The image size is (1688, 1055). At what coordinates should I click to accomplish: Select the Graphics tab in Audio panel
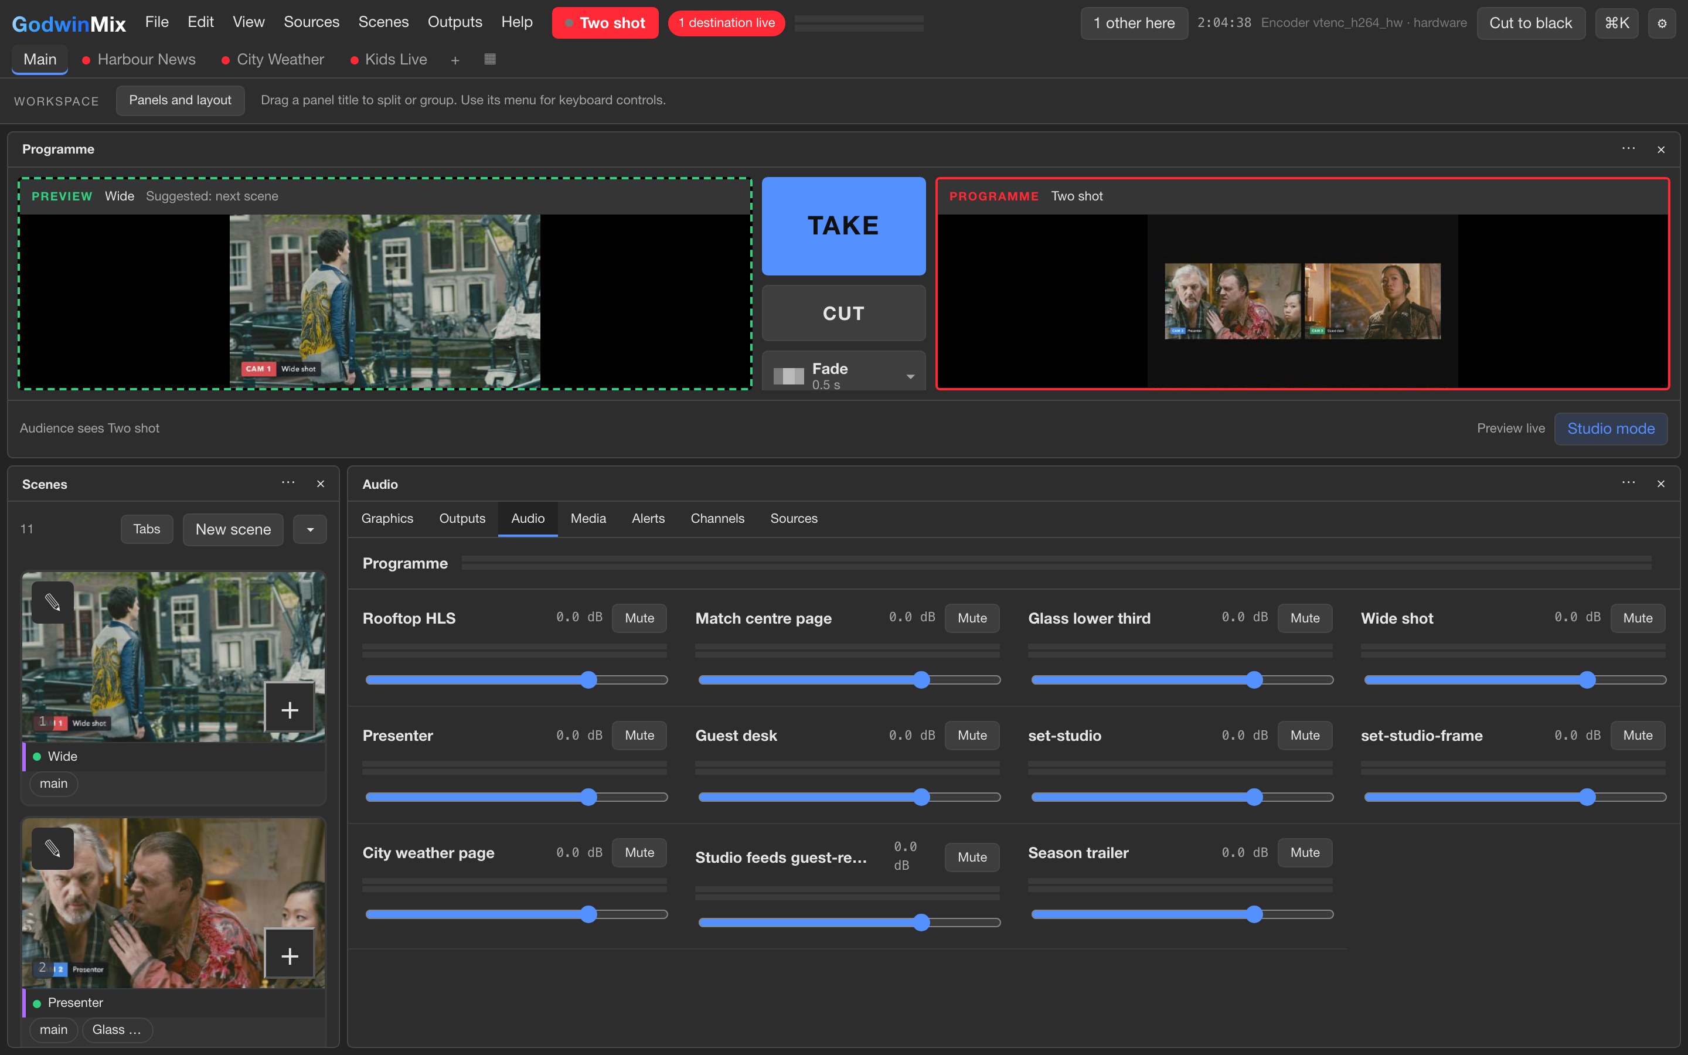[387, 519]
